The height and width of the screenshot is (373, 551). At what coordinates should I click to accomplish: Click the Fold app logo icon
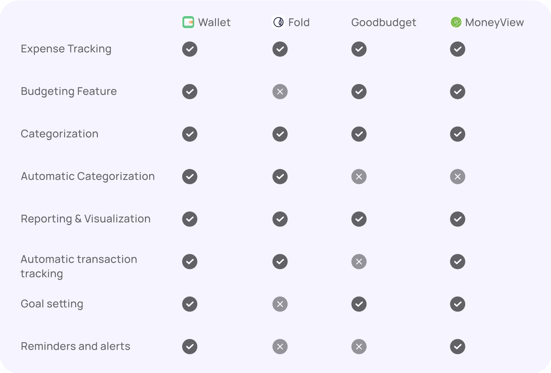coord(278,22)
